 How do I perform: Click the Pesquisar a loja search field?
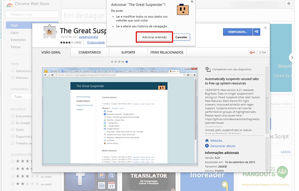pyautogui.click(x=32, y=14)
